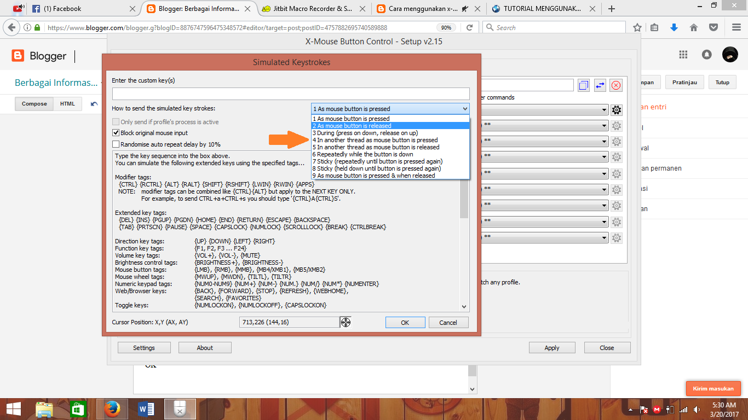
Task: Click the blue swap arrows icon
Action: (x=599, y=85)
